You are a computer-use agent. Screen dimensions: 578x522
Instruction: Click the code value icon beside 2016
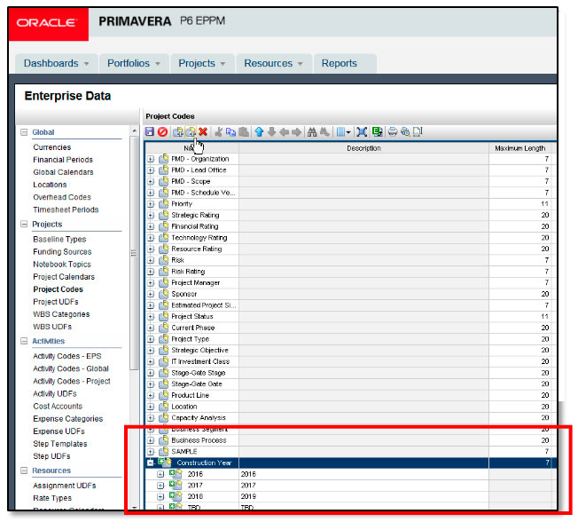176,473
